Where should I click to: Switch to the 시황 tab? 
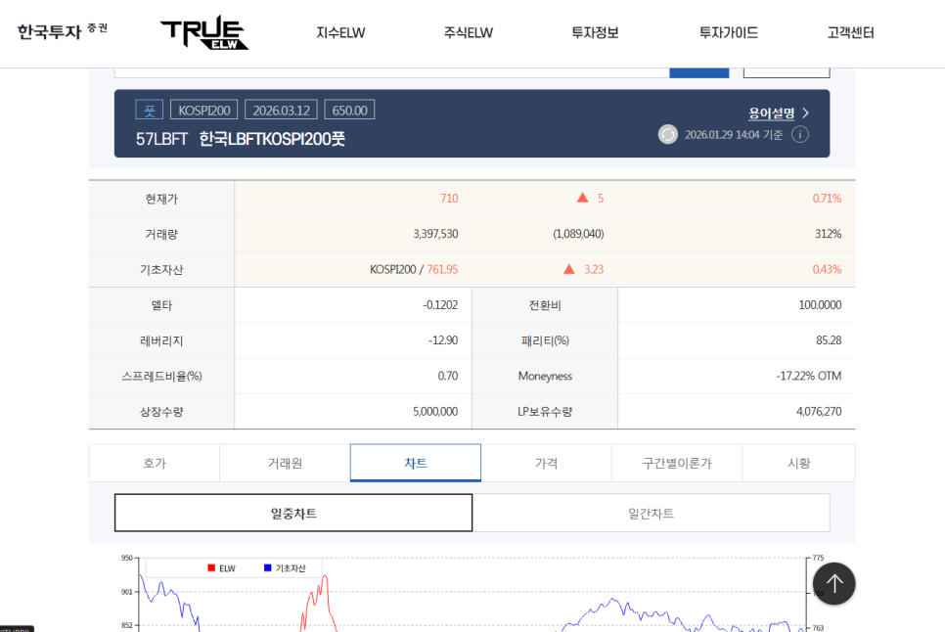tap(798, 463)
